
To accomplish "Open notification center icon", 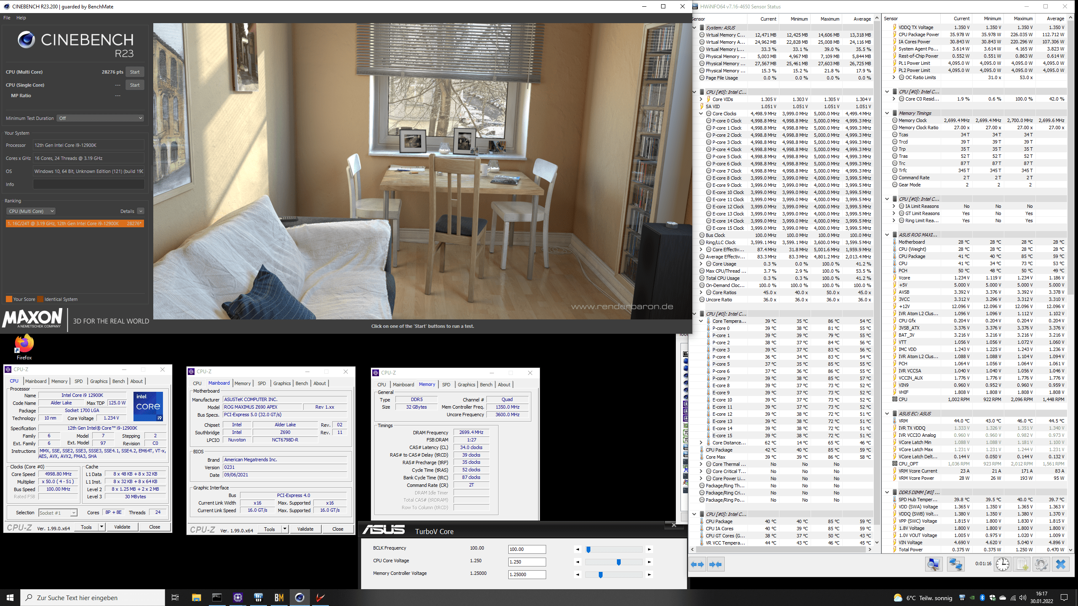I will pos(1064,598).
